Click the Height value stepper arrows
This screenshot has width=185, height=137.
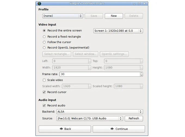coord(141,68)
